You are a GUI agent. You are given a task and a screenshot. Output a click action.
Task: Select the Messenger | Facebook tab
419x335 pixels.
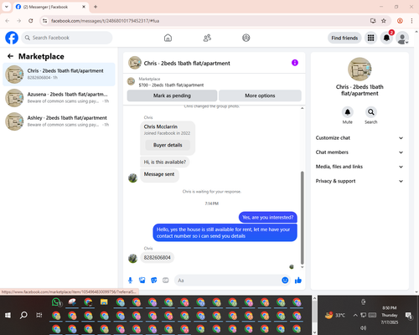pyautogui.click(x=51, y=7)
